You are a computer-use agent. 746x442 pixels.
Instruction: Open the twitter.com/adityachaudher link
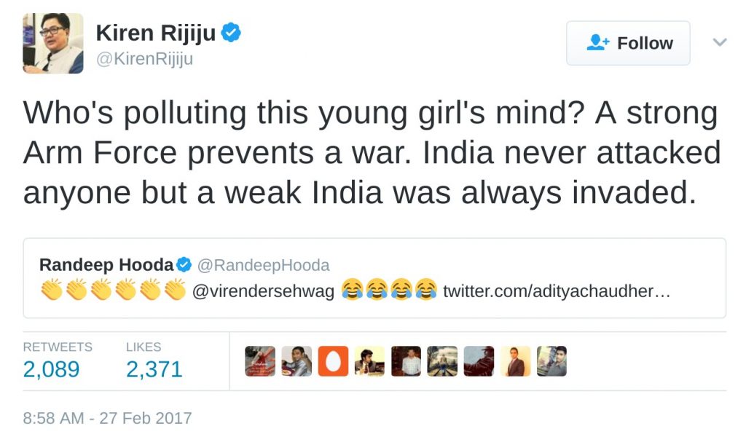pos(556,291)
